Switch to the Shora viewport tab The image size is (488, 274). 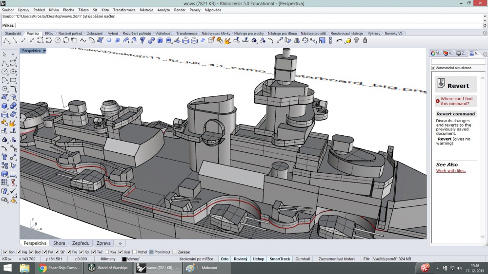click(59, 243)
